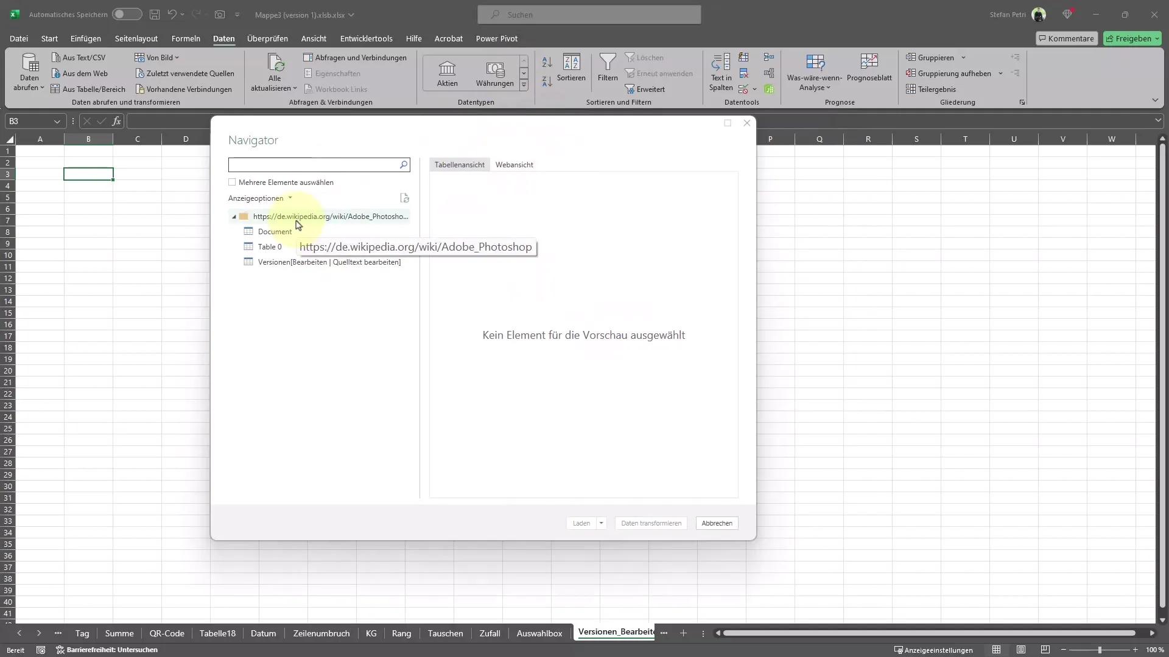Select Versionen[Bearbeiten | Quelltext bearbeiten] tree item
Image resolution: width=1169 pixels, height=657 pixels.
[329, 262]
